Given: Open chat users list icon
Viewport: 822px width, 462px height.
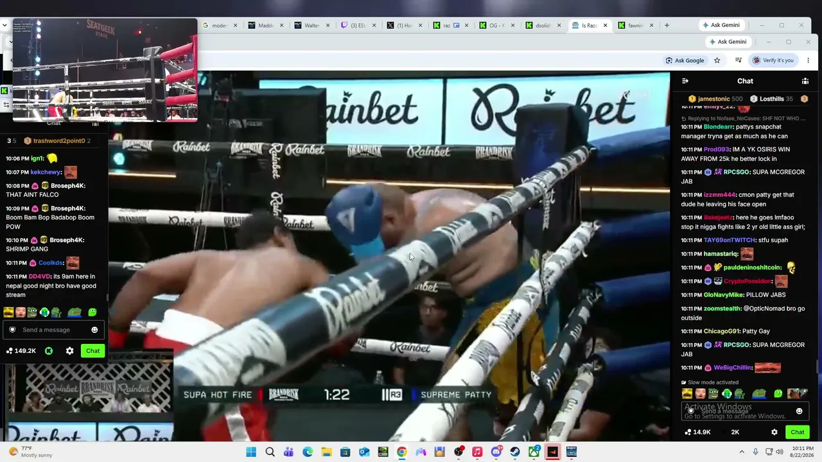Looking at the screenshot, I should click(805, 81).
